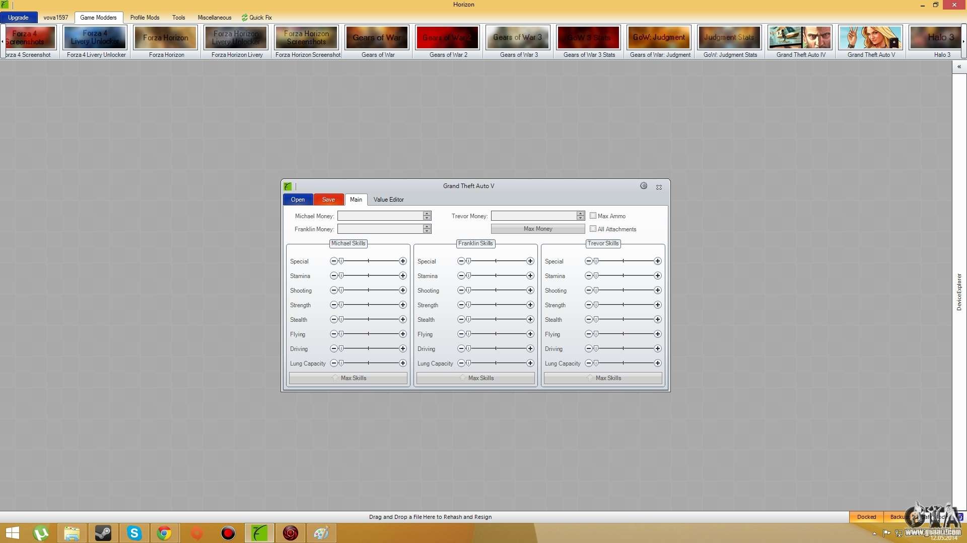Viewport: 967px width, 543px height.
Task: Open the Forza Horizon Screenshot tile
Action: (x=308, y=42)
